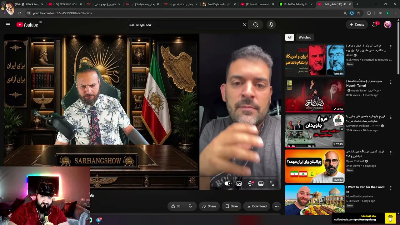Viewport: 400px width, 225px height.
Task: Clear the sarhangshow search query
Action: (x=245, y=25)
